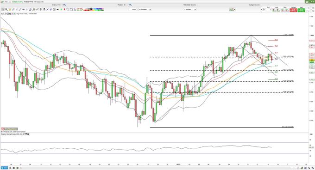Click the yellow crown-shaped toolbar icon
The height and width of the screenshot is (170, 315).
10,9
